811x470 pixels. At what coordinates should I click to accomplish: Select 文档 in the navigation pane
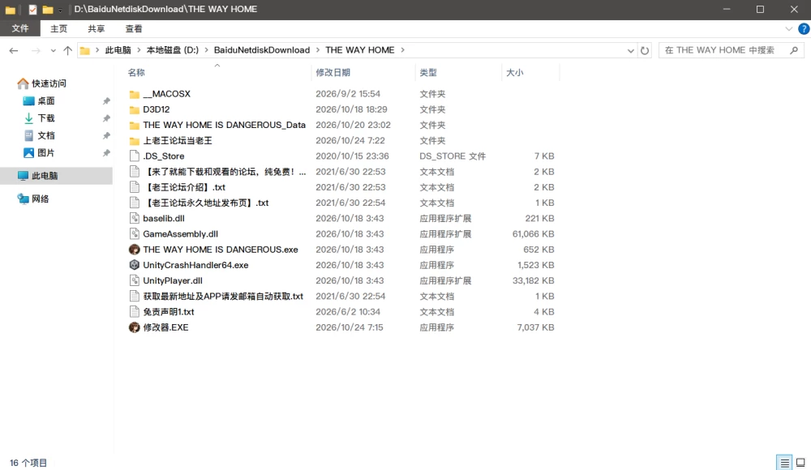click(46, 135)
